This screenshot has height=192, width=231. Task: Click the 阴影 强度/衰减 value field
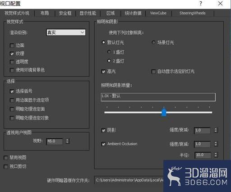[x=202, y=130]
